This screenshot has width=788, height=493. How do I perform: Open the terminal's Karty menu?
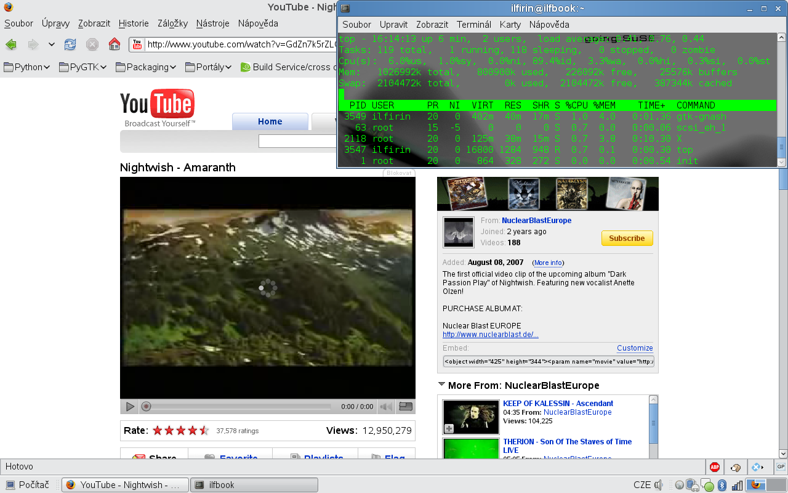point(510,25)
